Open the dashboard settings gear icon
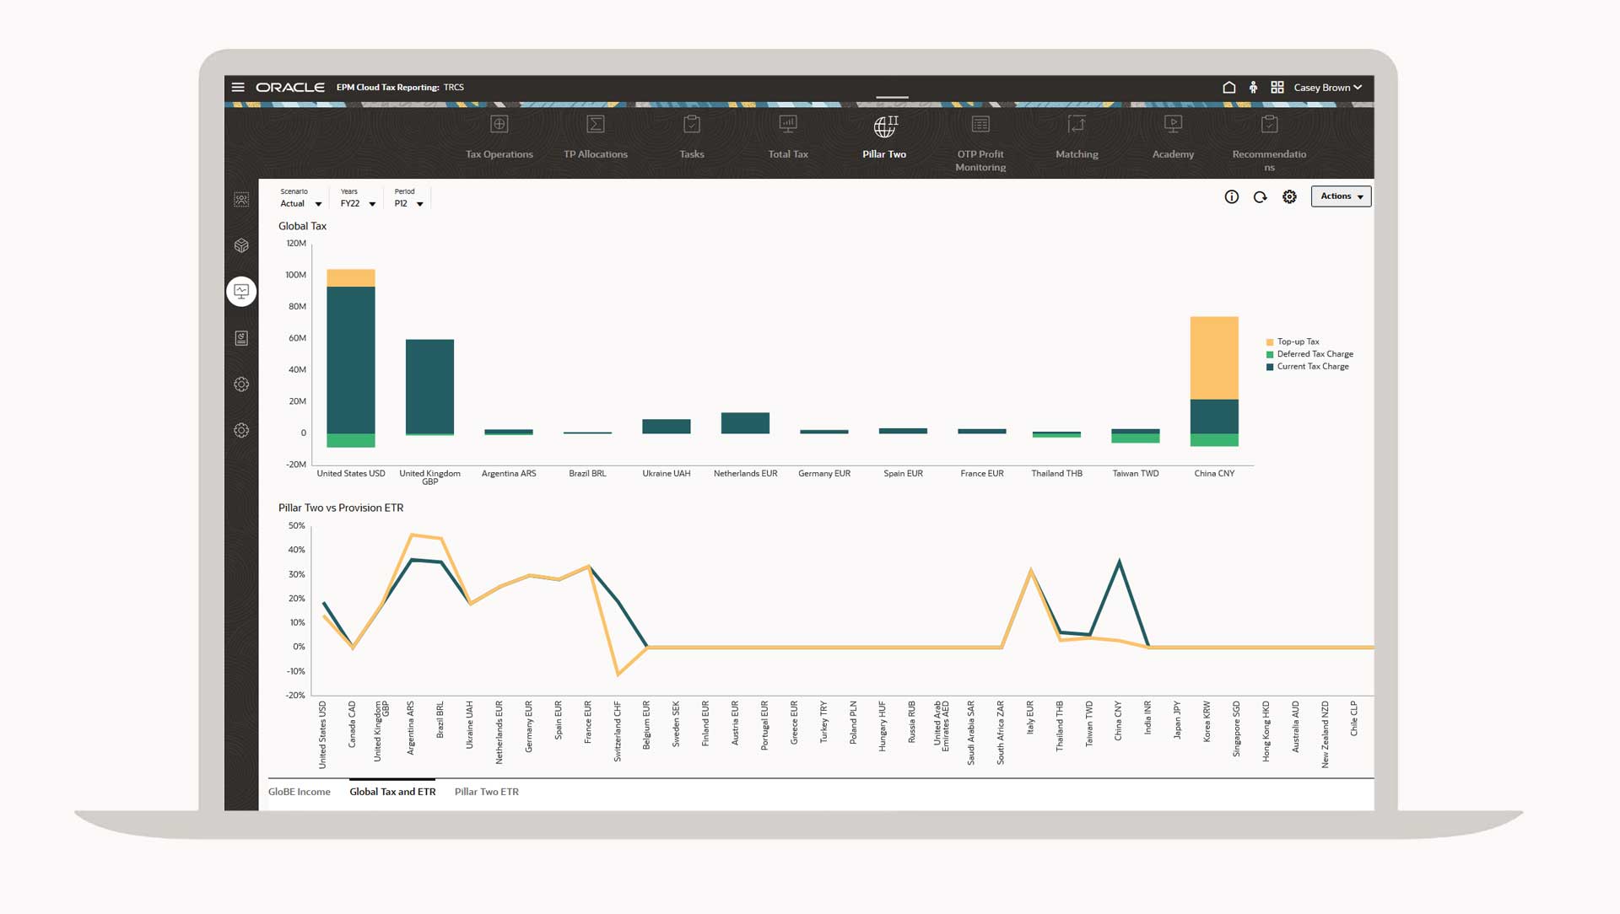This screenshot has height=914, width=1620. (x=1289, y=196)
